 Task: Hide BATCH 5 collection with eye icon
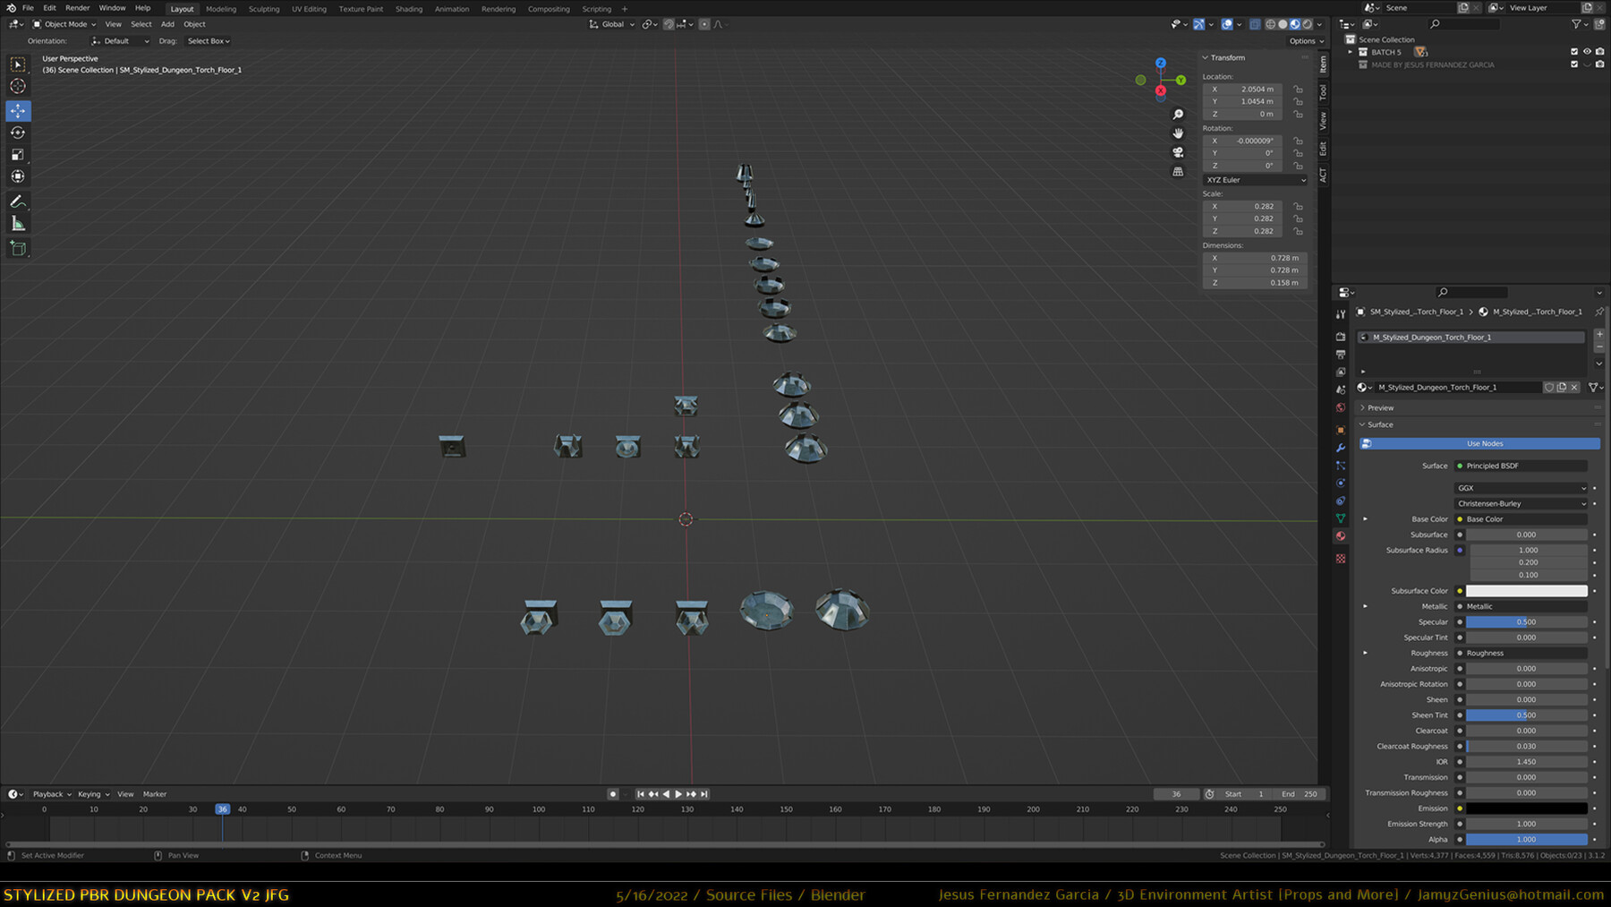1587,52
